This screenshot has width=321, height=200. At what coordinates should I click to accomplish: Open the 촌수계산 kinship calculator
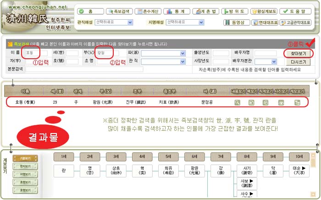coord(146,11)
